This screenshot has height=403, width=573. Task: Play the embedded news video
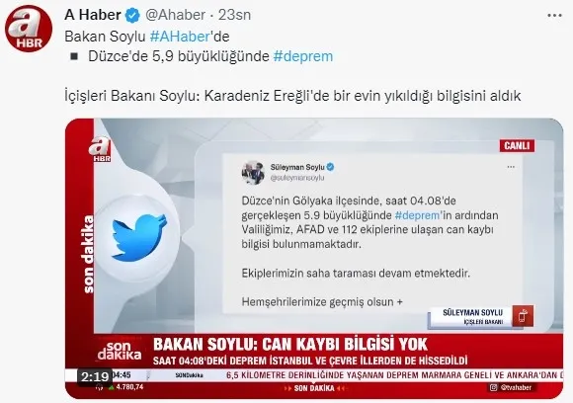[314, 259]
